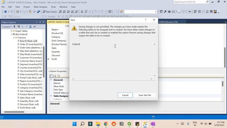The width and height of the screenshot is (227, 128).
Task: Click the Relationships icon in Table Designer toolbar
Action: click(x=195, y=12)
